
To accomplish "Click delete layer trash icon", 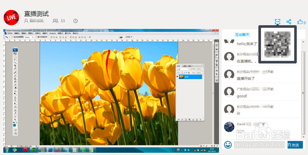I will (x=200, y=119).
